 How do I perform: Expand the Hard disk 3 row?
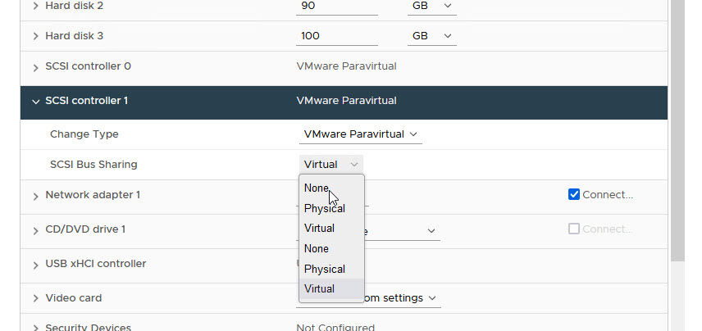pos(35,37)
